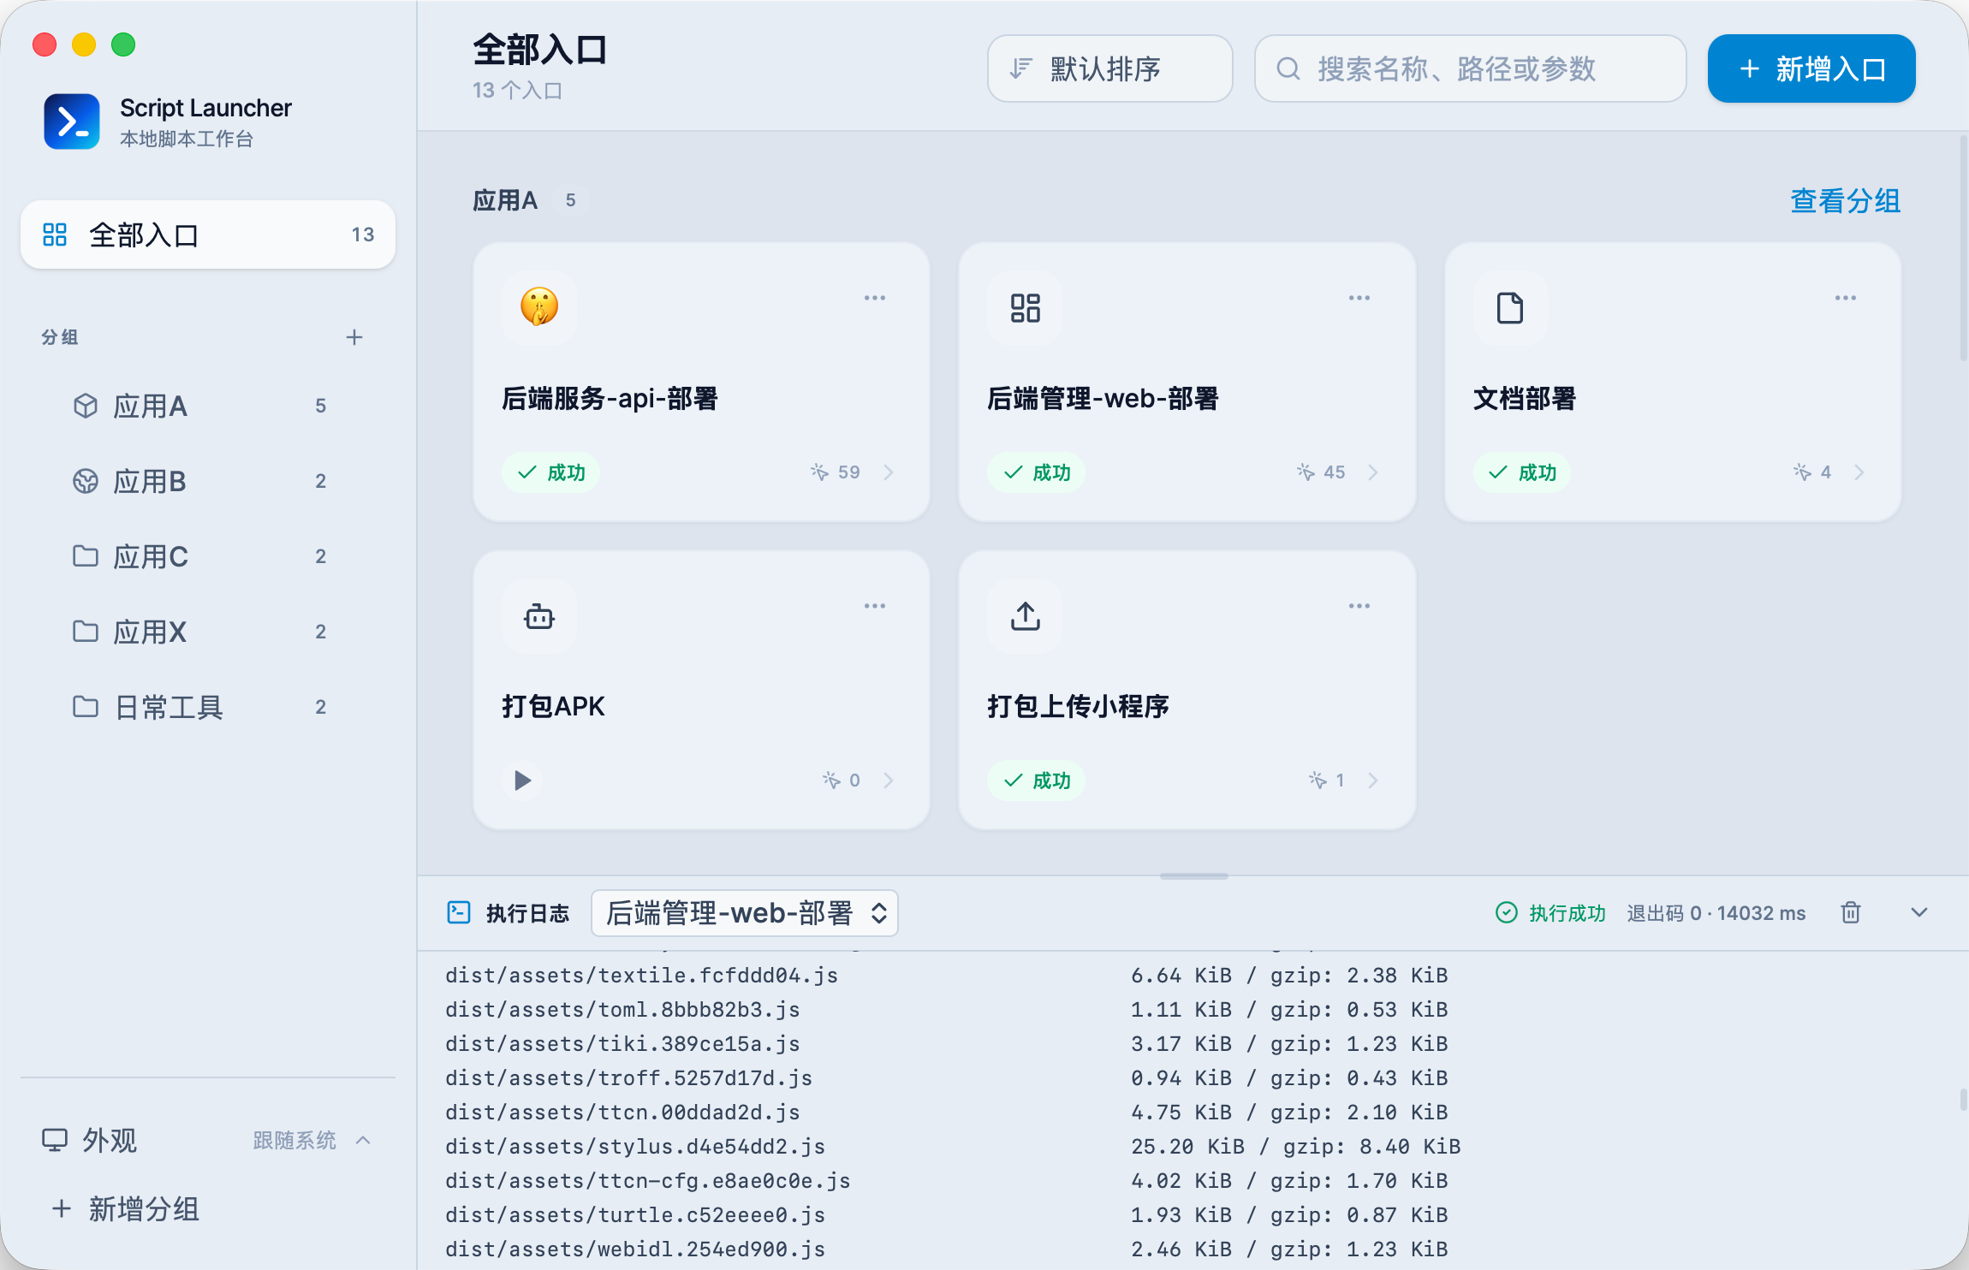Focus the 搜索名称、路径或参数 search field
Screen dimensions: 1969x1270
[x=1471, y=68]
